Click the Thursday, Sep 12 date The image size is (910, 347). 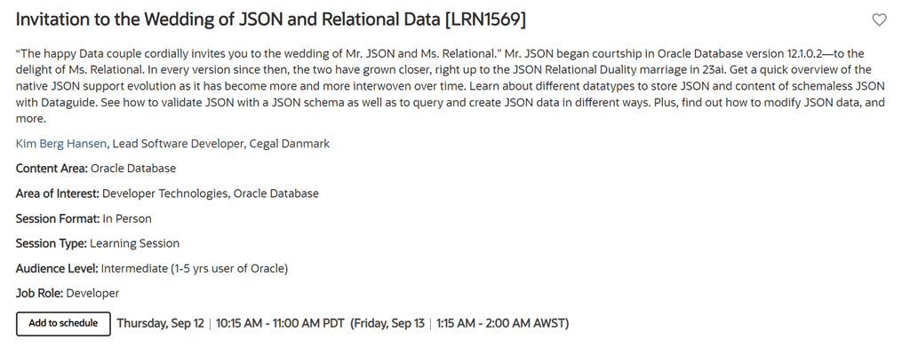point(160,323)
